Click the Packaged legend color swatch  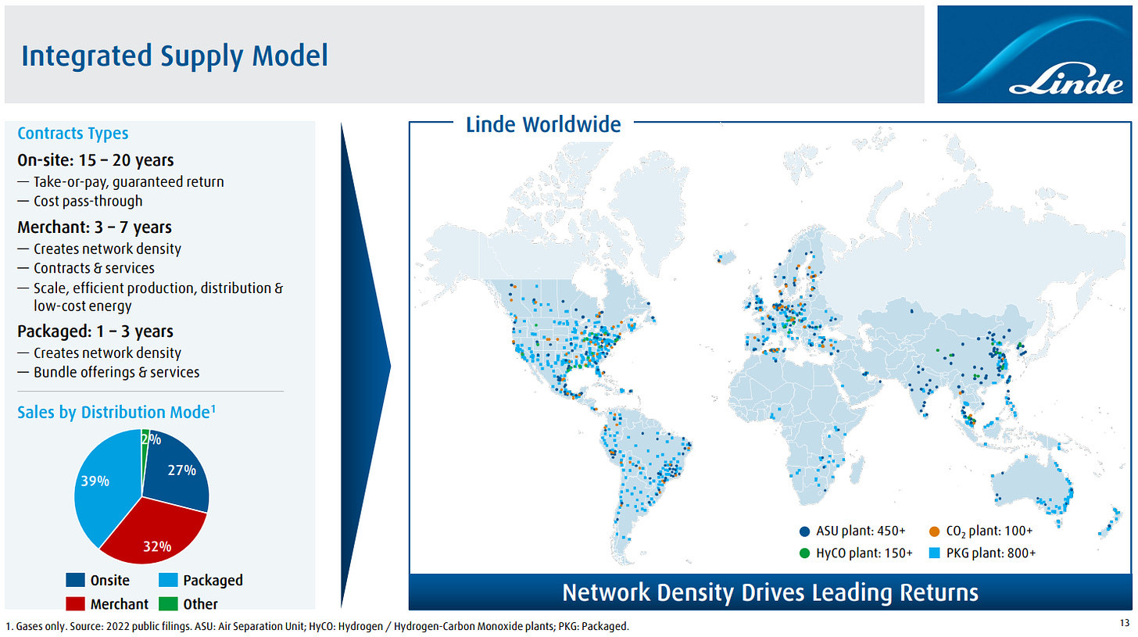click(169, 580)
